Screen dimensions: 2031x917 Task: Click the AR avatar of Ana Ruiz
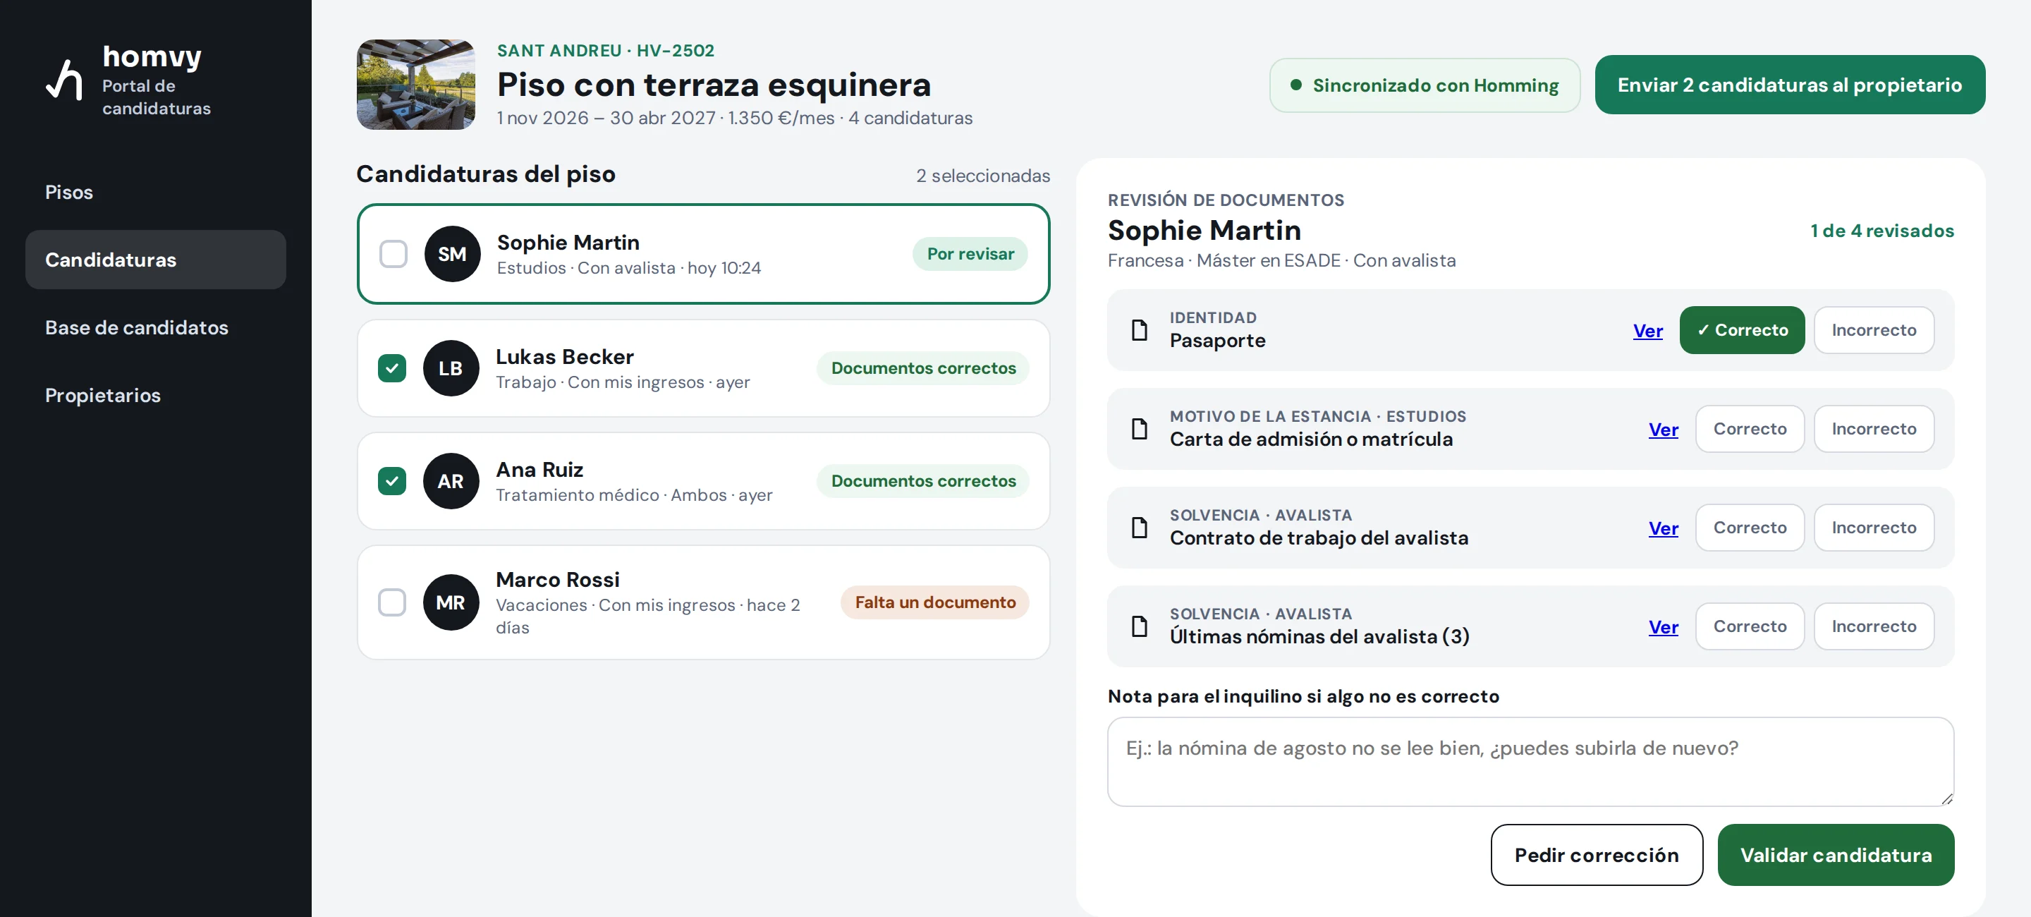point(450,481)
